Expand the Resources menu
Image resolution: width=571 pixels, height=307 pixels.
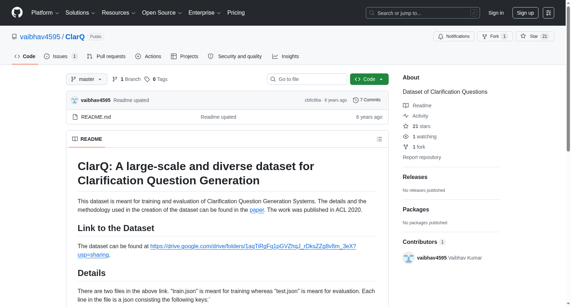(118, 13)
